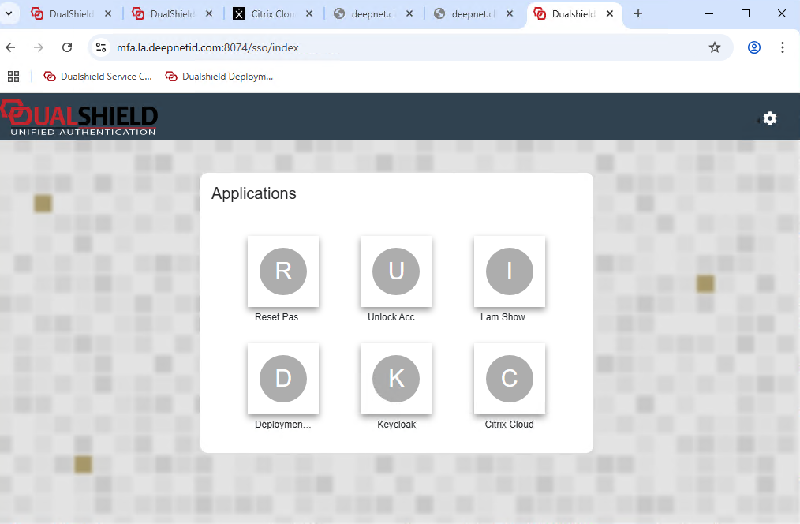Open the Dualshield Service bookmark
Image resolution: width=800 pixels, height=524 pixels.
click(99, 77)
